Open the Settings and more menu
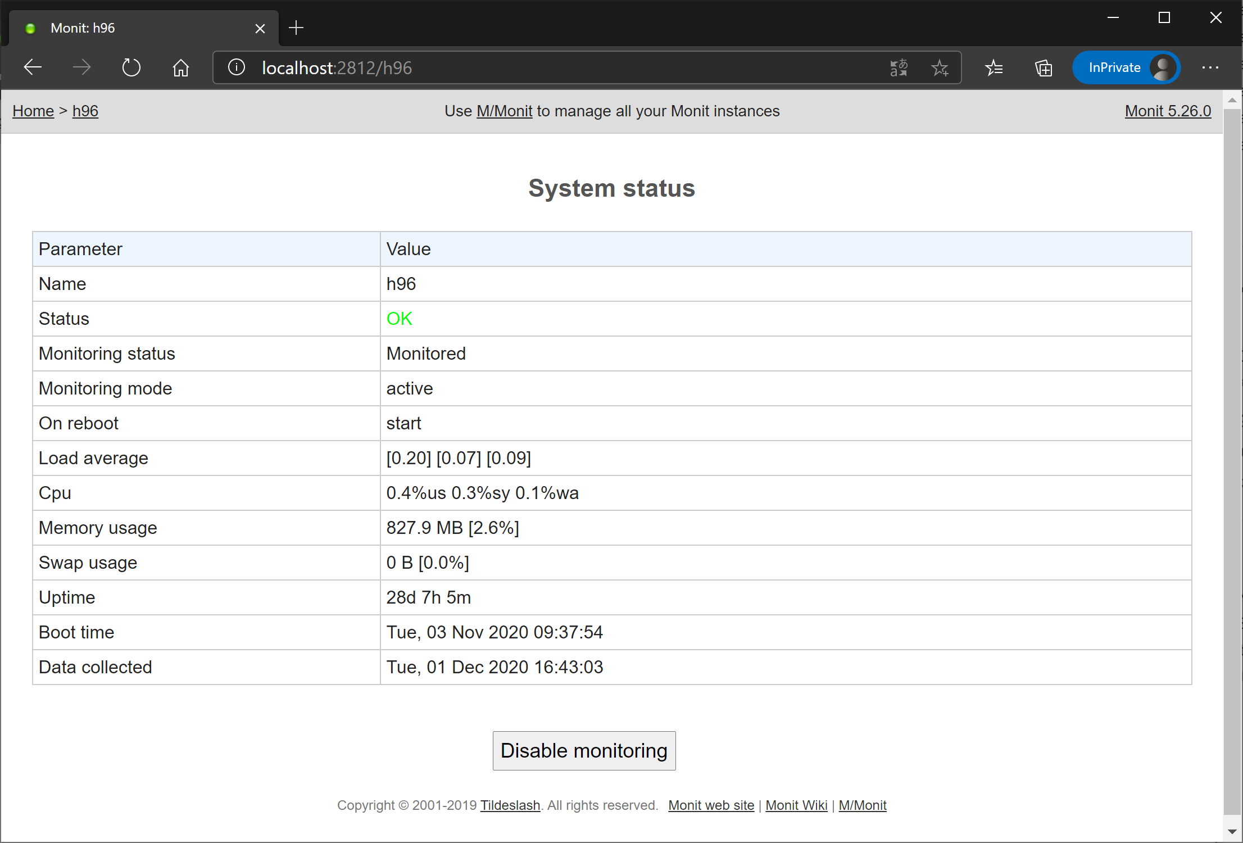This screenshot has height=843, width=1243. point(1210,67)
